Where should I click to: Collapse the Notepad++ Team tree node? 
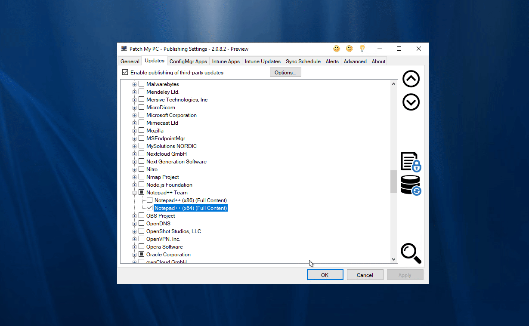pyautogui.click(x=135, y=193)
